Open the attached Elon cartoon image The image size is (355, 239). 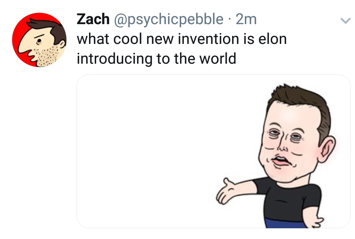click(x=214, y=152)
